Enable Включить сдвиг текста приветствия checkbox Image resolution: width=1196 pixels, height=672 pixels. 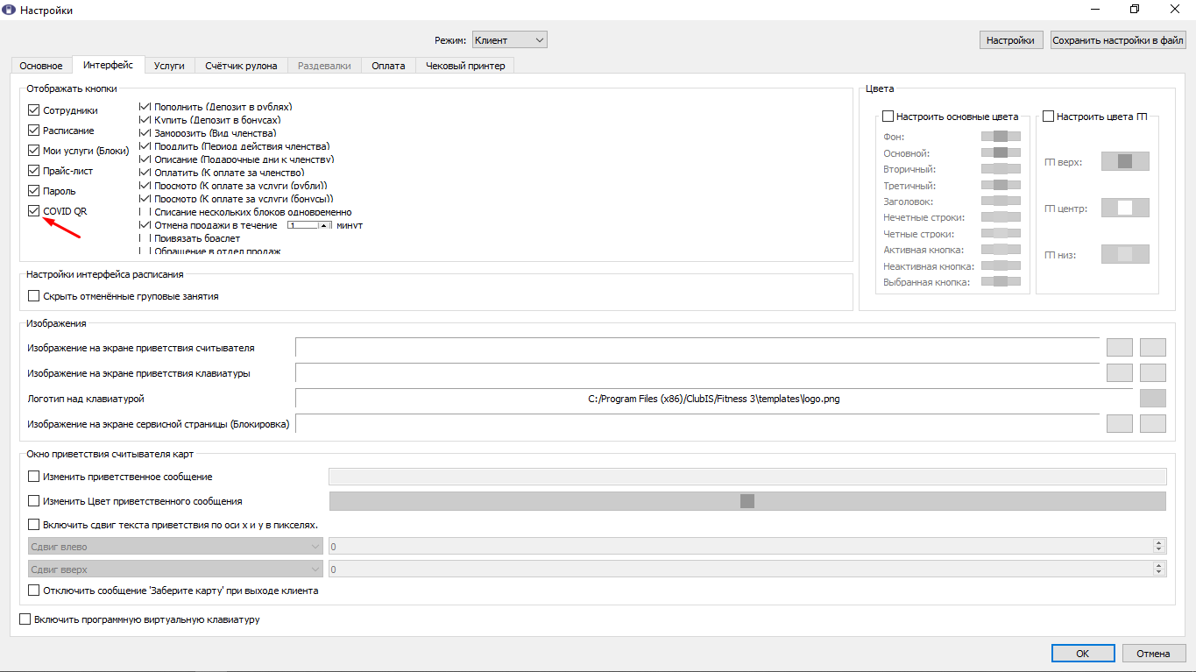(34, 525)
